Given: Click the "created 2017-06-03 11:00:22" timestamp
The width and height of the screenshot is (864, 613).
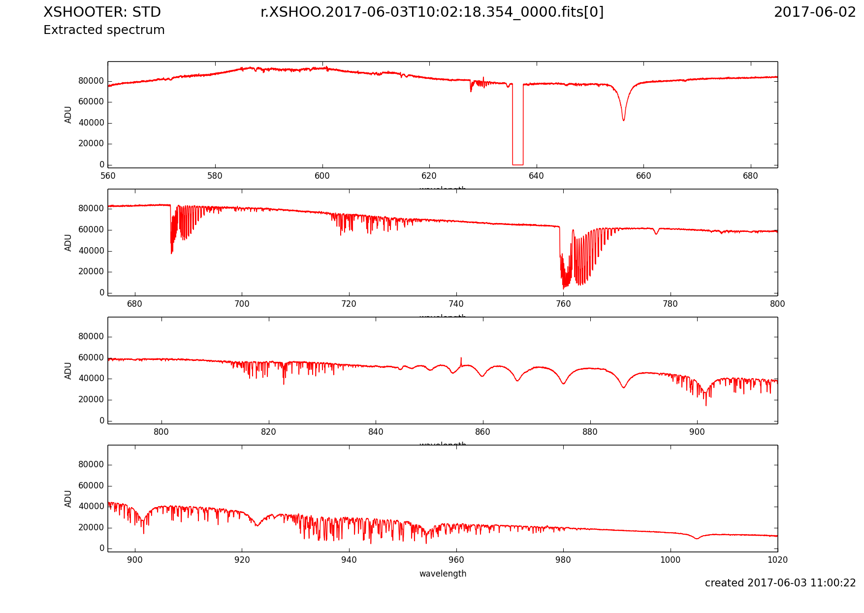Looking at the screenshot, I should (x=780, y=583).
